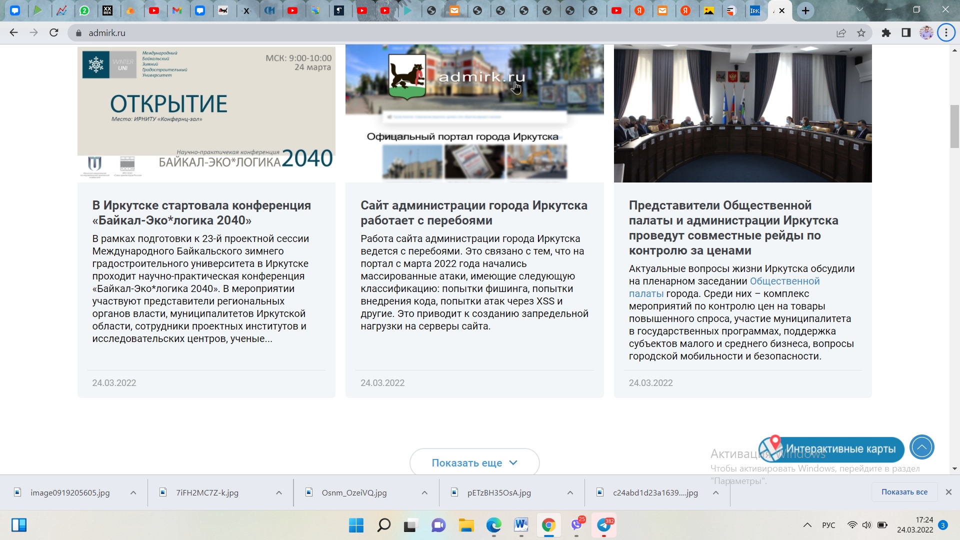Open article about joint price control raids
The image size is (960, 540).
[x=733, y=228]
